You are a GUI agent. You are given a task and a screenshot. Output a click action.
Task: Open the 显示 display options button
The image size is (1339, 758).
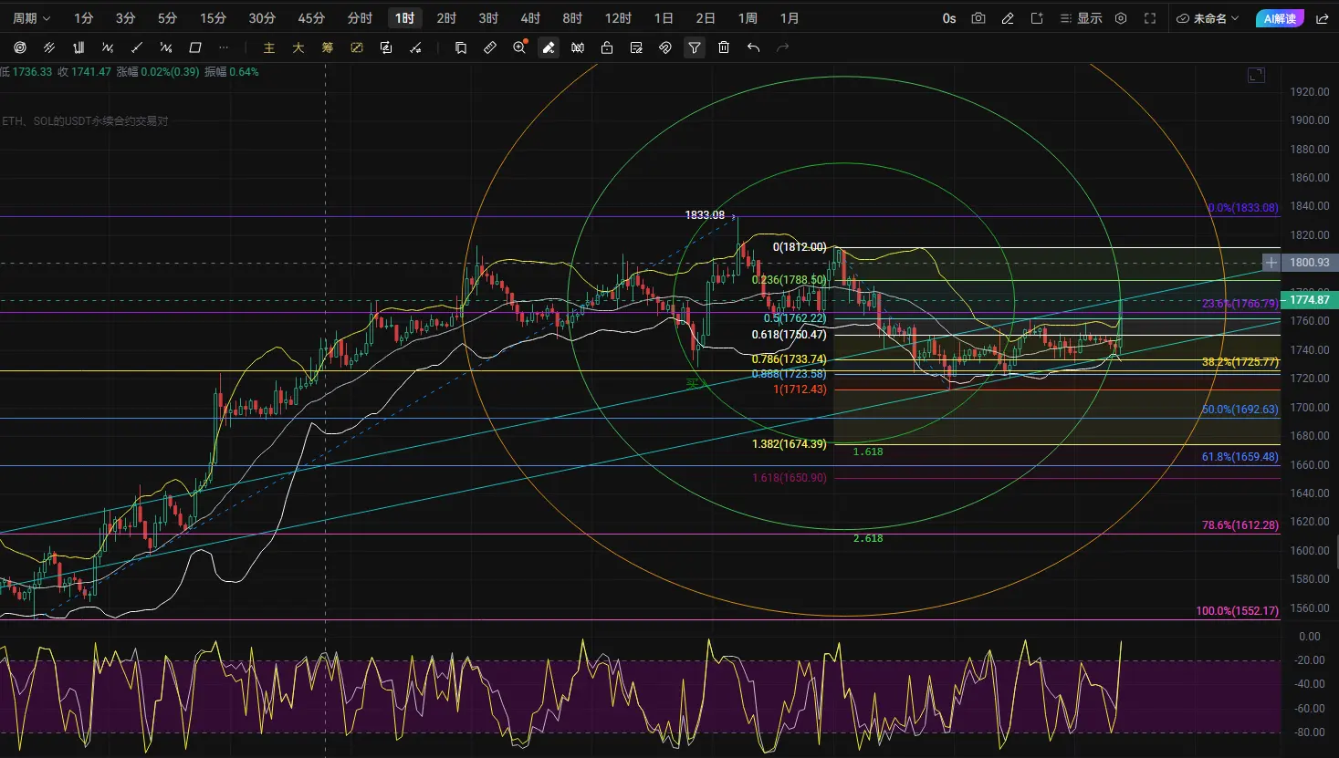[1081, 18]
